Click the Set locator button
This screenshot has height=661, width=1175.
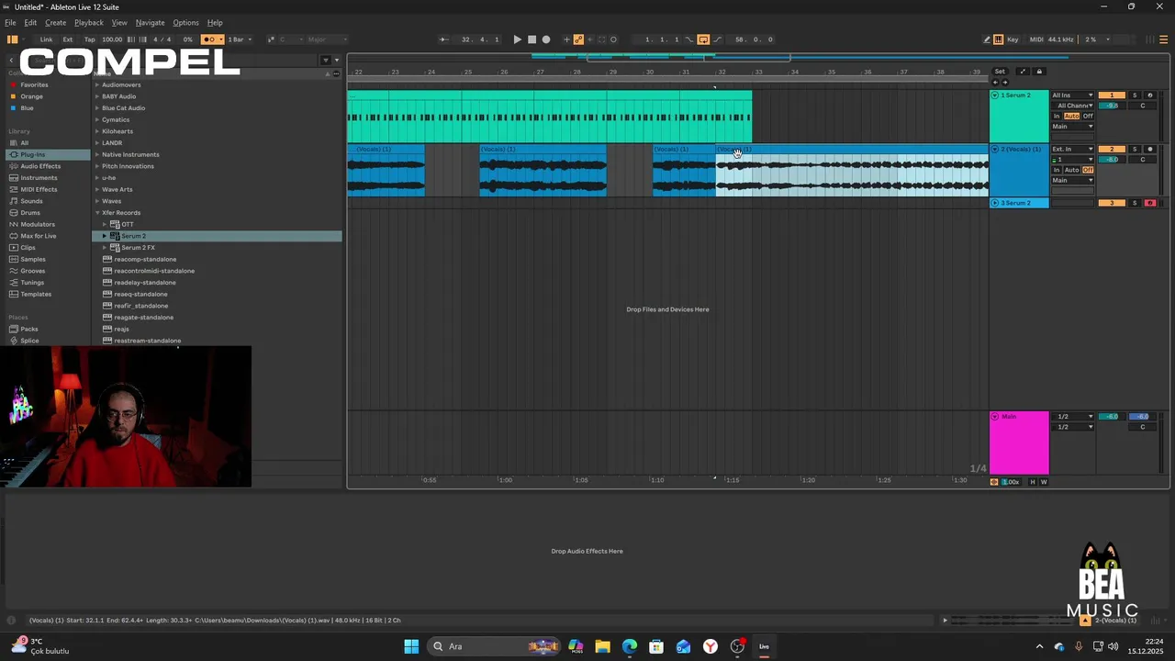(x=1000, y=72)
